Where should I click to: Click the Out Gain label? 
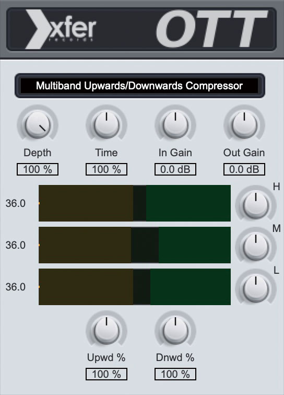[x=244, y=153]
